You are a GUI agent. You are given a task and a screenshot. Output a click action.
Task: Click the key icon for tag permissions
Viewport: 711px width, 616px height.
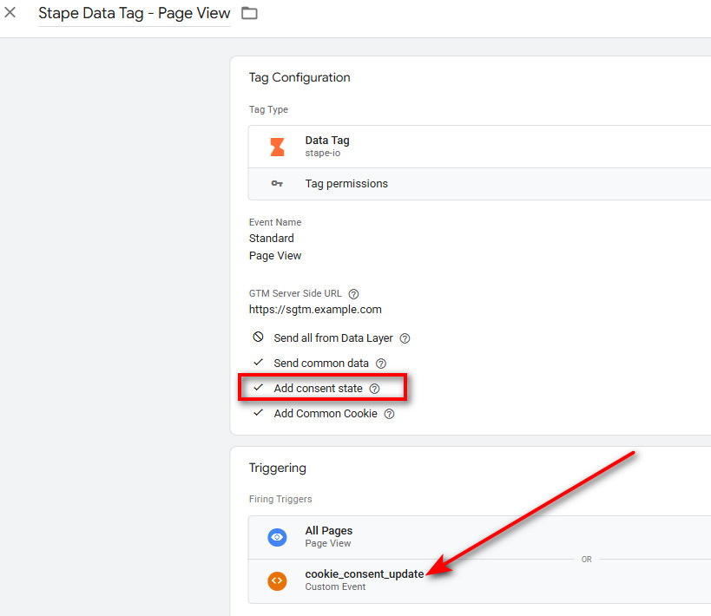[x=277, y=184]
